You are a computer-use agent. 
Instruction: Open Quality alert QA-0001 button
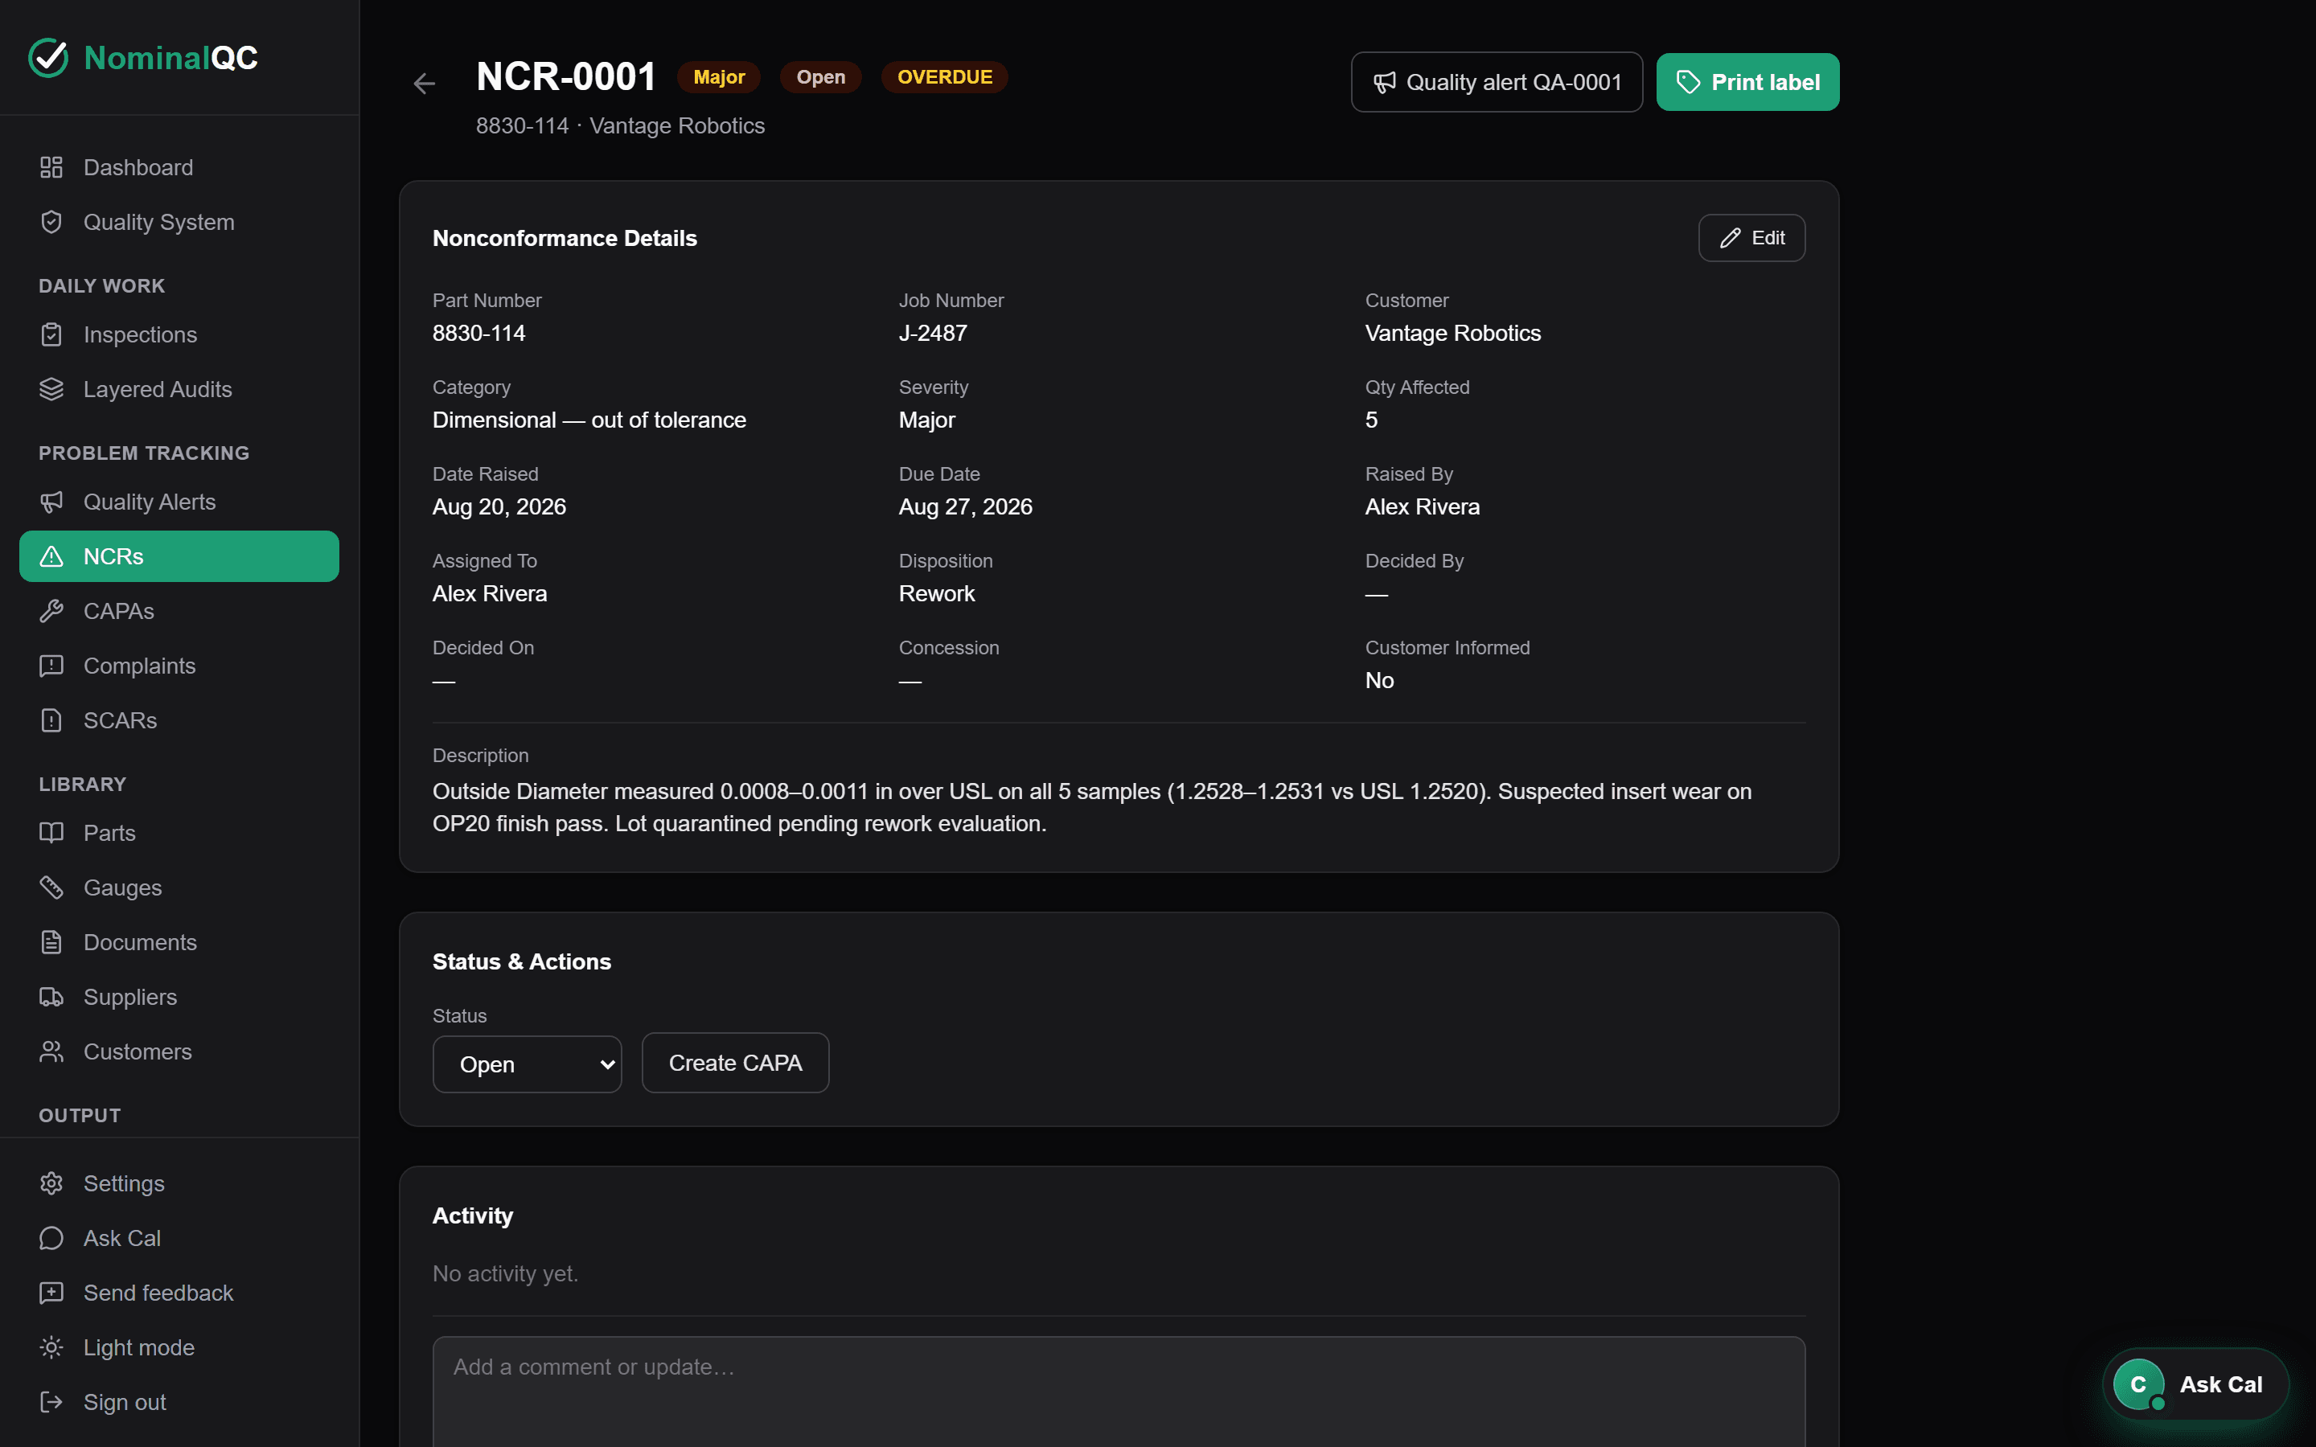pyautogui.click(x=1497, y=82)
